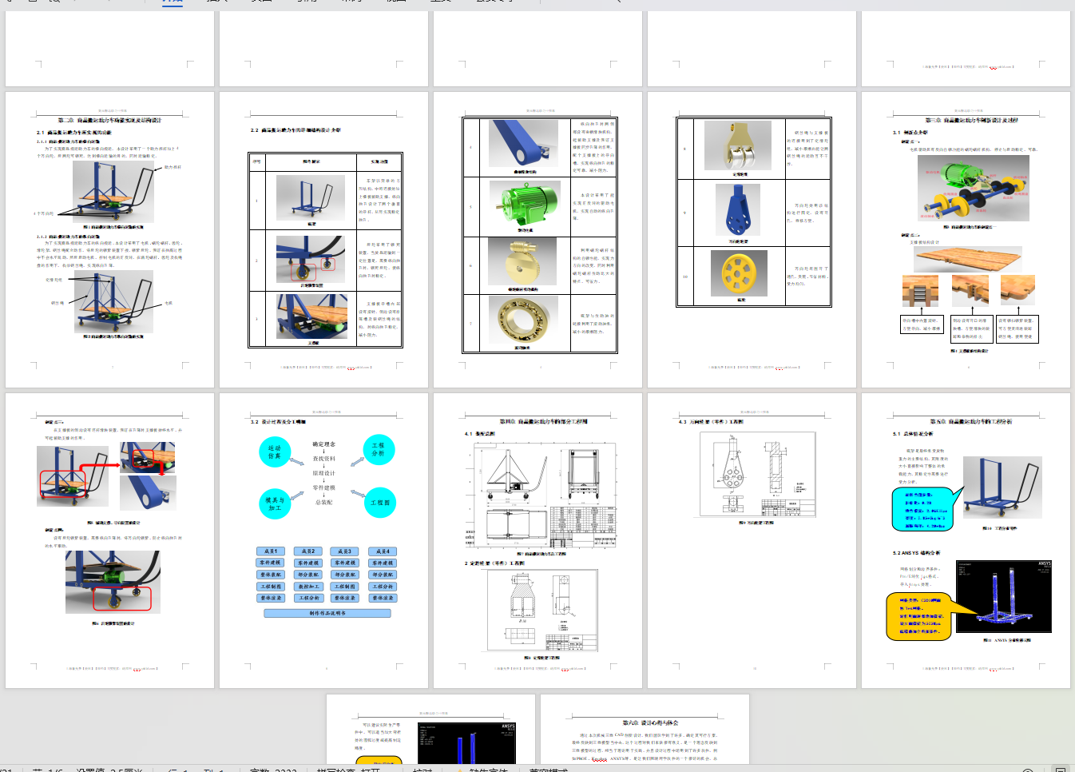The height and width of the screenshot is (772, 1075).
Task: Select the right wood joint detail image
Action: [x=1017, y=290]
